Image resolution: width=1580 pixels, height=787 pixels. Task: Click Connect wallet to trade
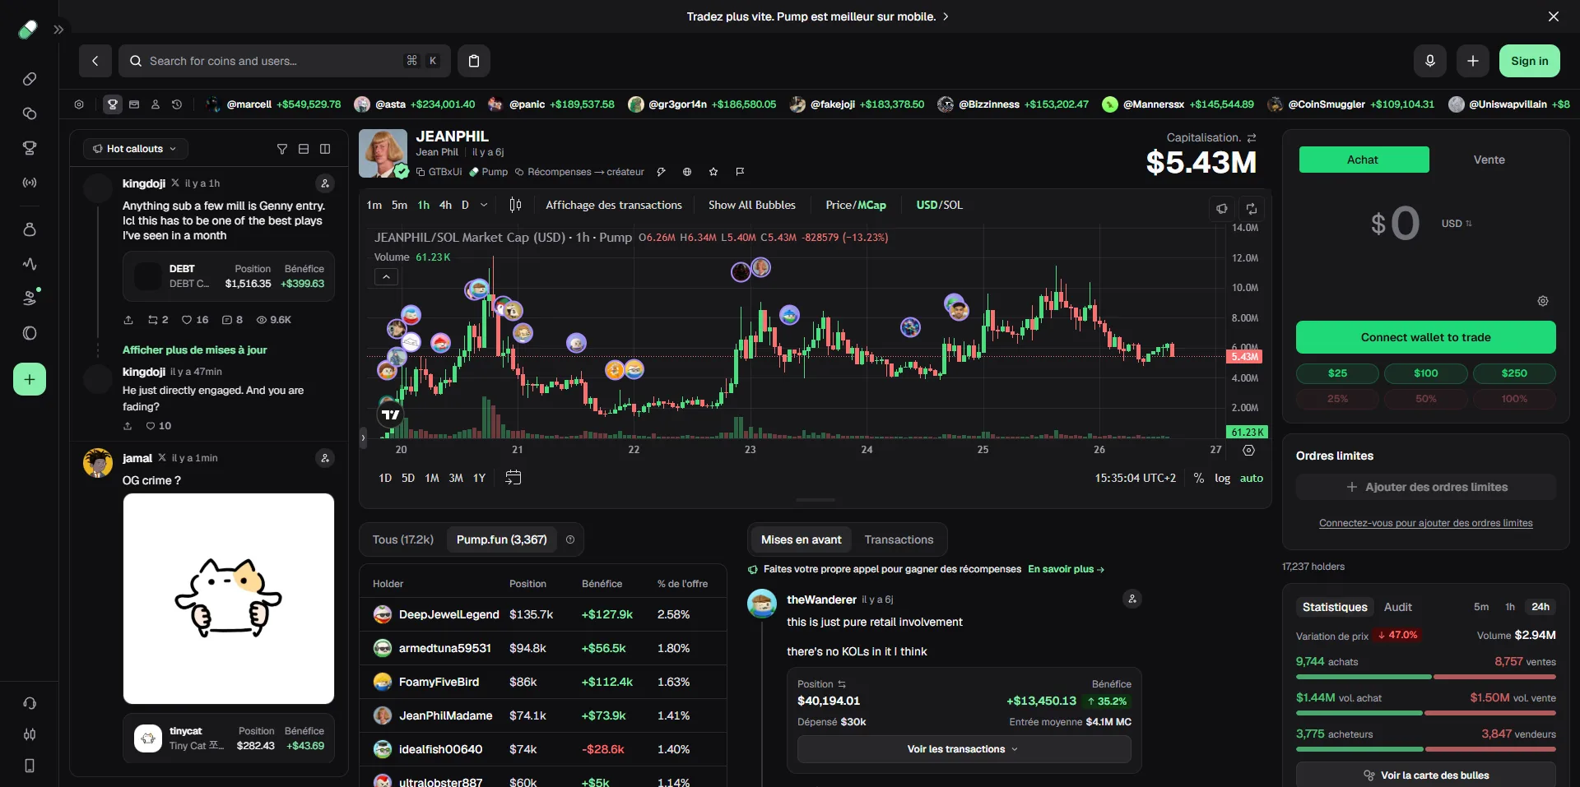[x=1426, y=337]
